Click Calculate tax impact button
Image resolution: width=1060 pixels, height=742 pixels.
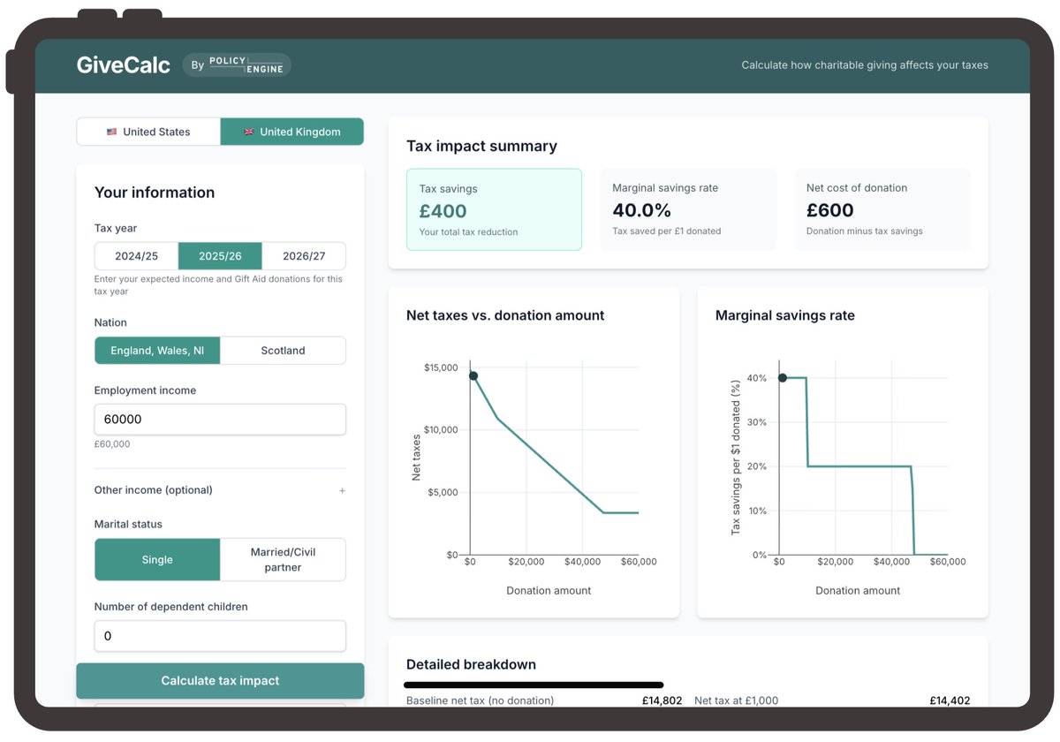(x=220, y=681)
